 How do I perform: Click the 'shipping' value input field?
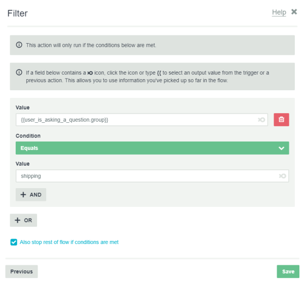click(x=152, y=176)
